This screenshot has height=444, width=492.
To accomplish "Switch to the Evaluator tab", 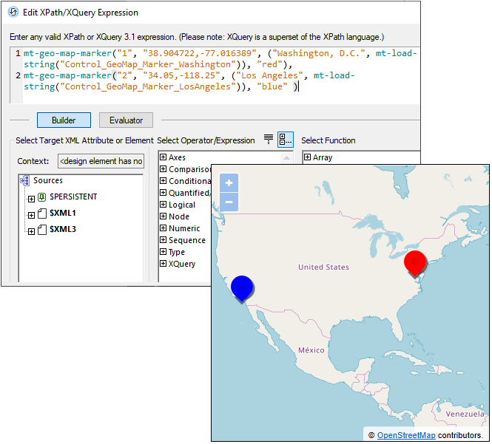I will [126, 120].
